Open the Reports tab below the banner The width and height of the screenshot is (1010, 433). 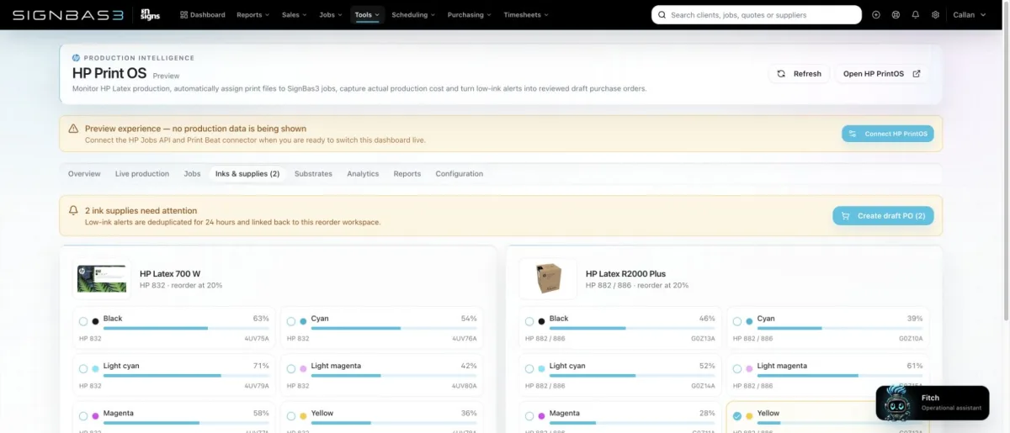click(407, 174)
